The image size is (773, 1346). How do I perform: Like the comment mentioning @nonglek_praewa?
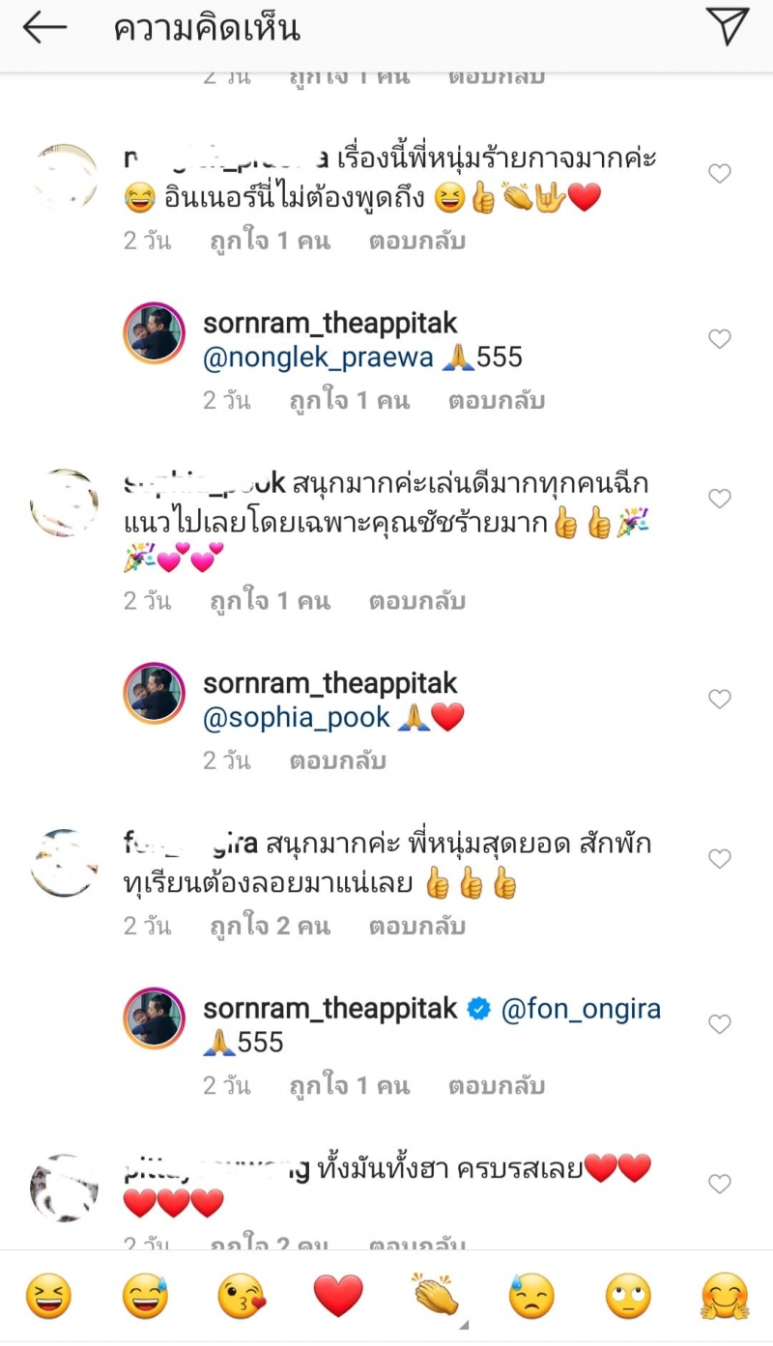(x=720, y=339)
